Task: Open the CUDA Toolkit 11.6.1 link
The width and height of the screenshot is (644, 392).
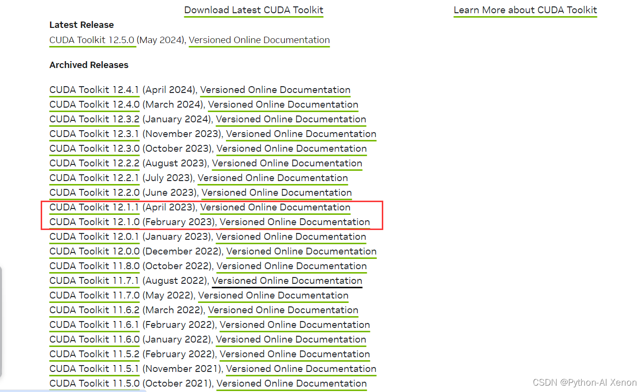Action: click(x=94, y=325)
